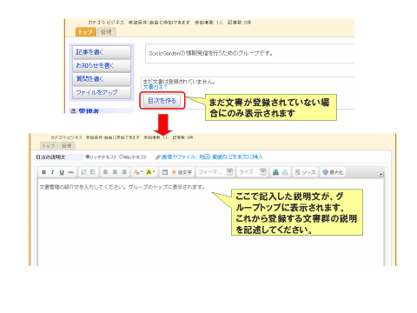
Task: Collapse the editor toolbar with the small arrow
Action: pyautogui.click(x=381, y=174)
